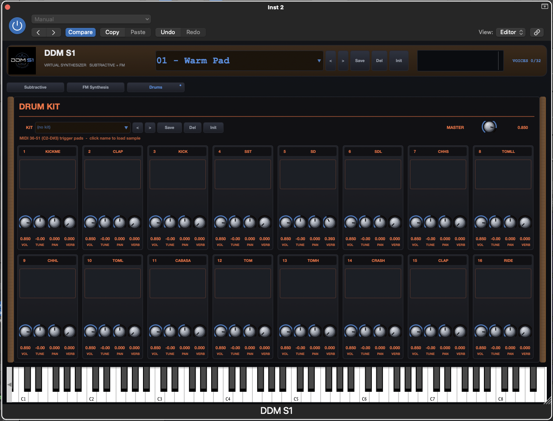Image resolution: width=553 pixels, height=421 pixels.
Task: Select next drum kit arrow
Action: [x=150, y=128]
